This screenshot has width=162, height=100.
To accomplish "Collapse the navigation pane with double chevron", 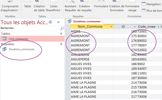I will coord(59,22).
